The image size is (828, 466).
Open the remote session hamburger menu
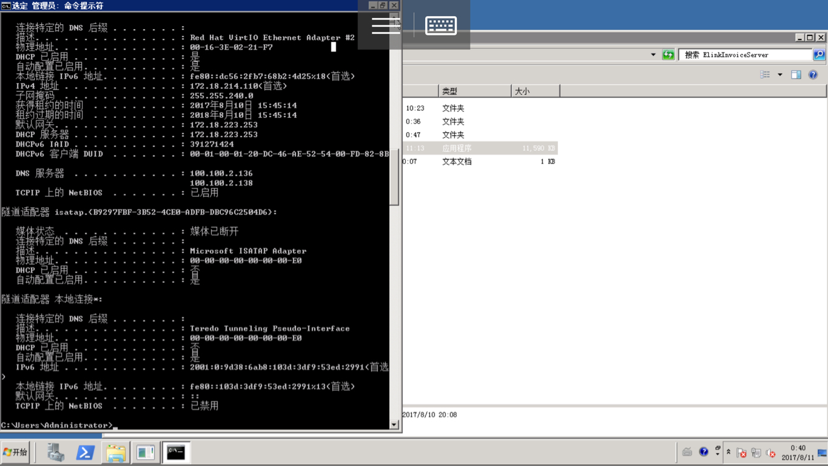[385, 25]
